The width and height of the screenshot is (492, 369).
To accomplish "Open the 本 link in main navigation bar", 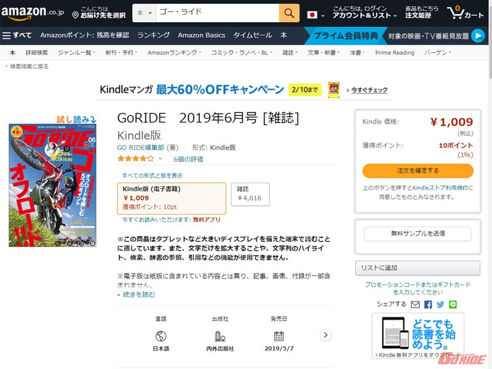I will point(284,35).
